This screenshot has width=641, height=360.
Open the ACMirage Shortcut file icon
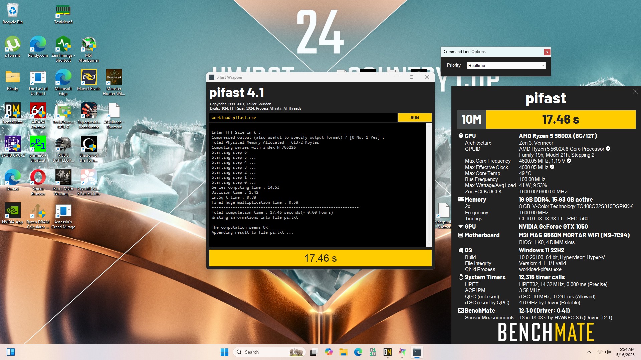(x=114, y=116)
